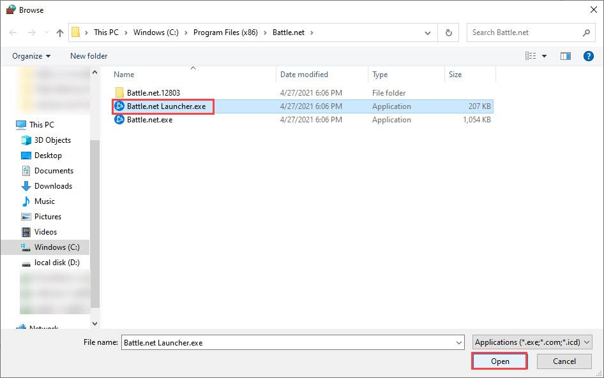
Task: Select Battle.net Launcher.exe file
Action: pyautogui.click(x=167, y=106)
